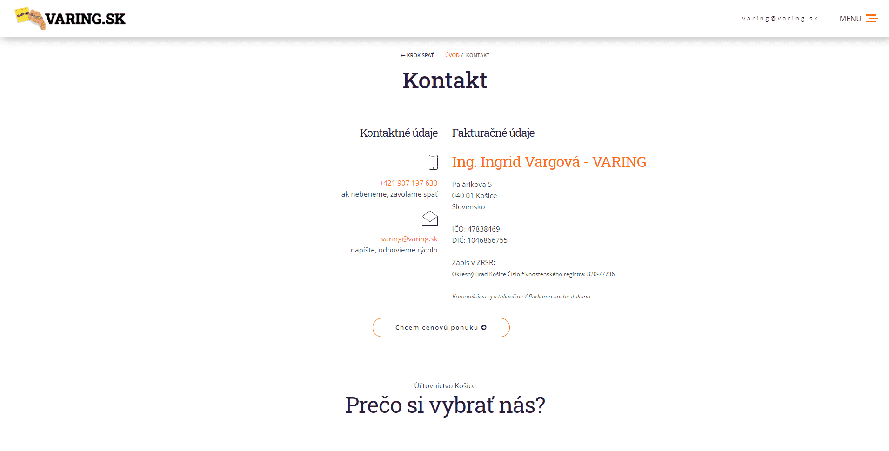Image resolution: width=889 pixels, height=451 pixels.
Task: Select the KONTAKT breadcrumb item
Action: pyautogui.click(x=477, y=55)
